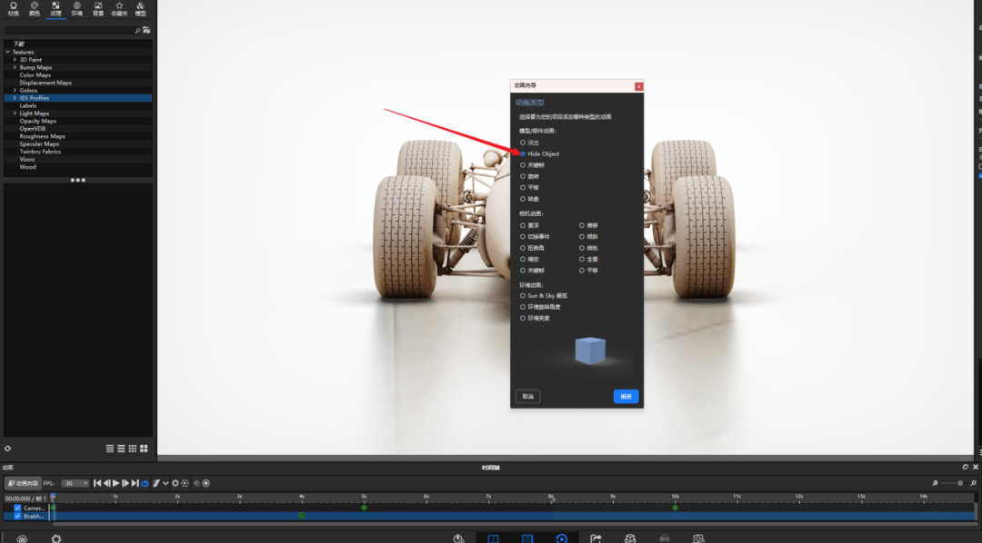This screenshot has height=543, width=982.
Task: Click the Brabh... track keyframe near 4s
Action: click(302, 516)
